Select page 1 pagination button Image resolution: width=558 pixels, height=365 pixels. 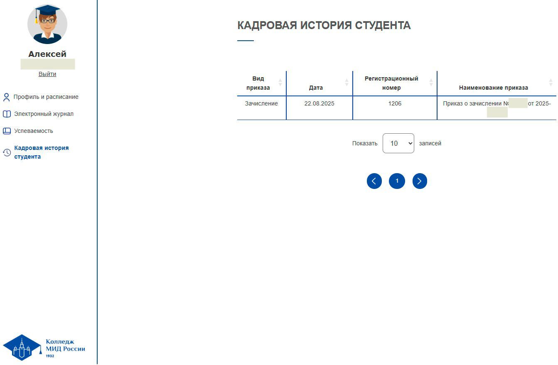pos(397,181)
